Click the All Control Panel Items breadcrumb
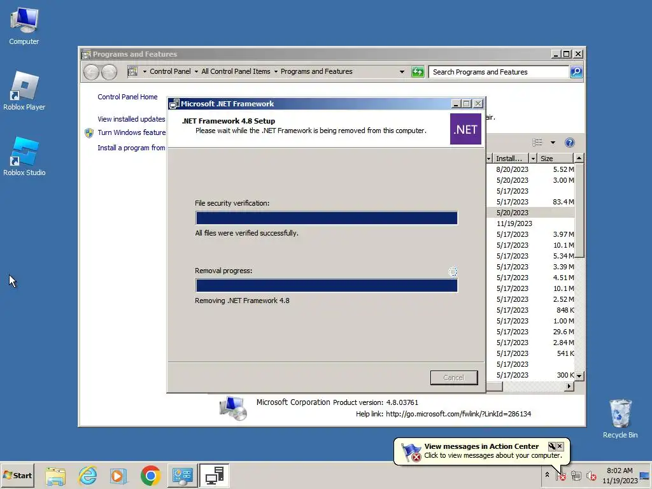 (x=236, y=71)
